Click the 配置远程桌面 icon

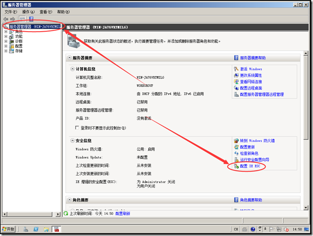[236, 88]
